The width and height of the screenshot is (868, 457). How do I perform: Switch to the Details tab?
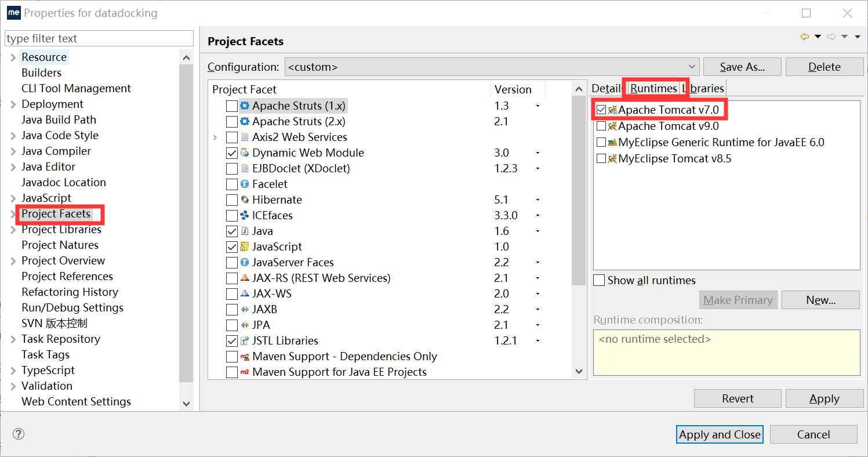click(606, 88)
